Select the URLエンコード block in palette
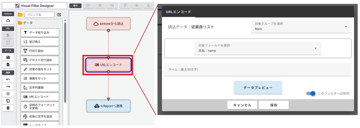Image resolution: width=360 pixels, height=128 pixels. tap(40, 97)
